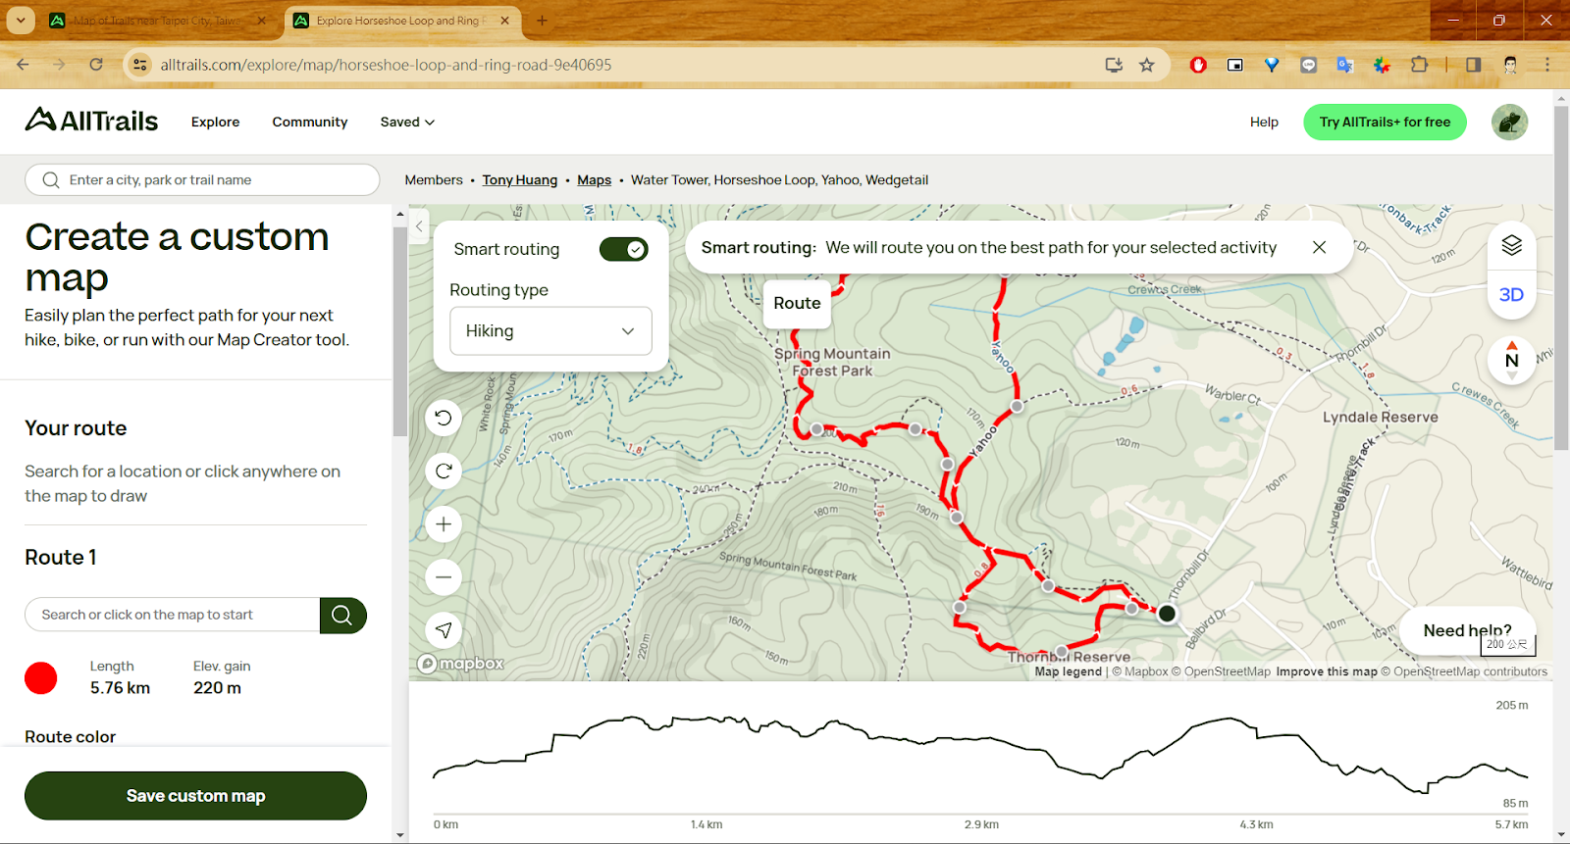This screenshot has height=844, width=1570.
Task: Open the Community menu
Action: click(x=310, y=122)
